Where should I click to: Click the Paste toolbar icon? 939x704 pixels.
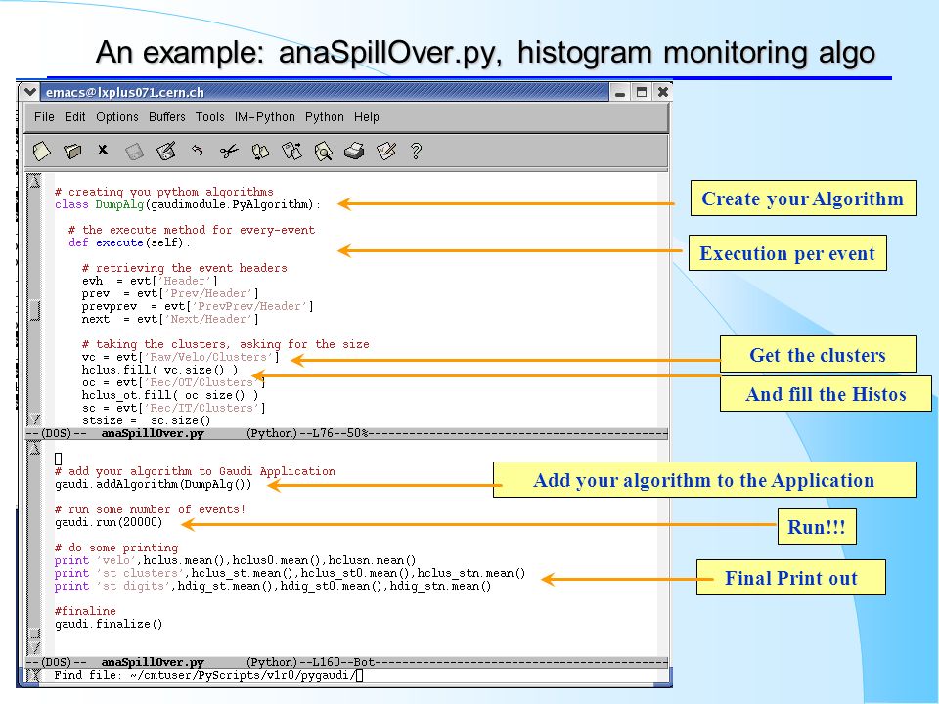point(291,151)
